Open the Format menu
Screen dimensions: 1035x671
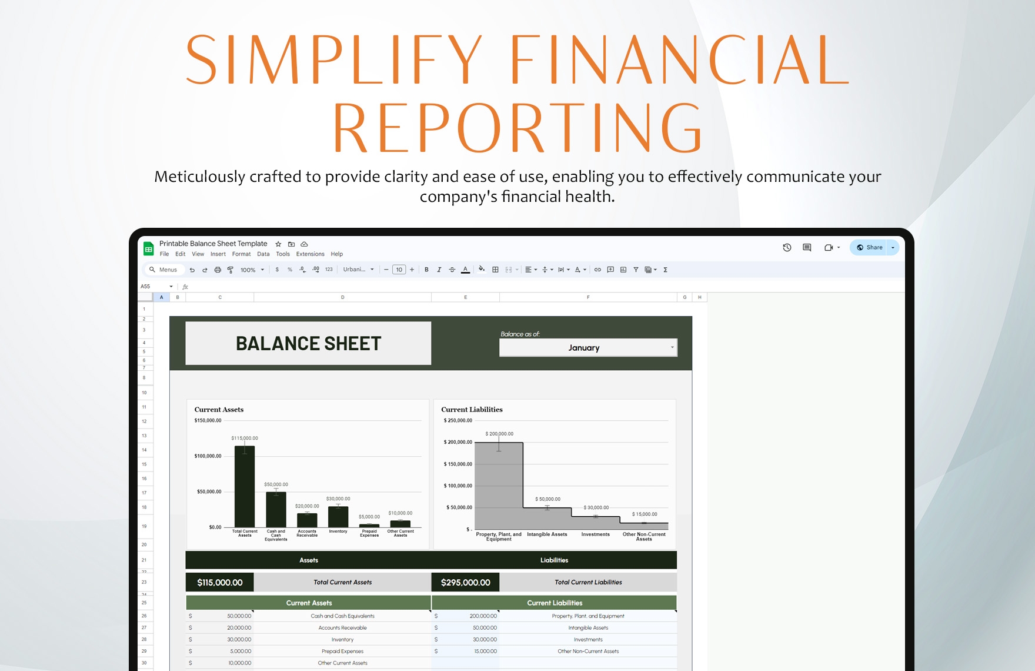coord(241,254)
